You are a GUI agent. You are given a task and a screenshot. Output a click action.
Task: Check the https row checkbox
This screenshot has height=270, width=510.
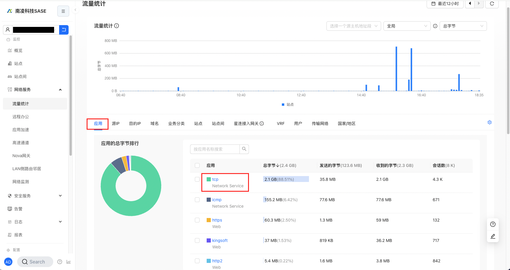pyautogui.click(x=197, y=220)
